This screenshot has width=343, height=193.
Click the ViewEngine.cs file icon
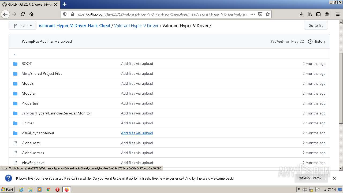tap(15, 163)
